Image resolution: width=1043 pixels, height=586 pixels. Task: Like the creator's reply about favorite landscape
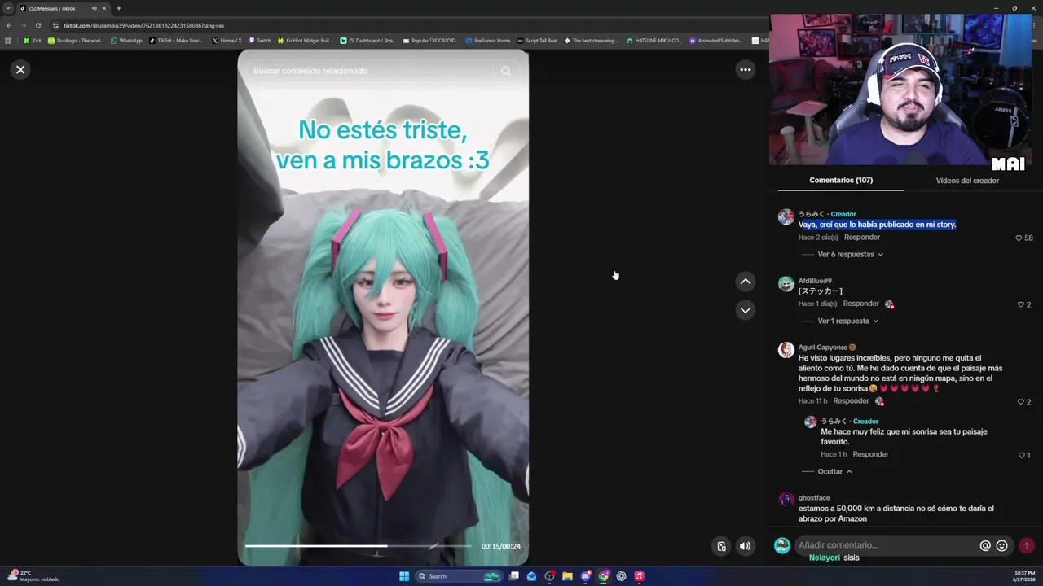[x=1021, y=455]
